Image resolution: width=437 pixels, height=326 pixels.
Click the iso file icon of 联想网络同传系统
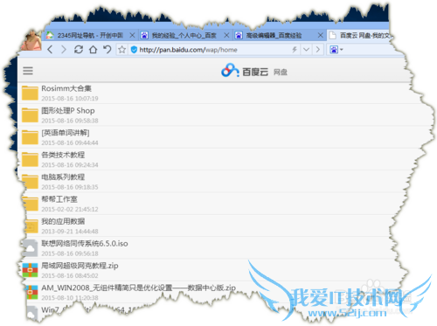[x=30, y=248]
